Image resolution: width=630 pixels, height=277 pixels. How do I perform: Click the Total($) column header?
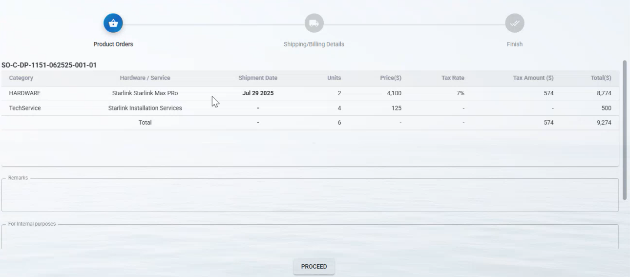pos(601,78)
